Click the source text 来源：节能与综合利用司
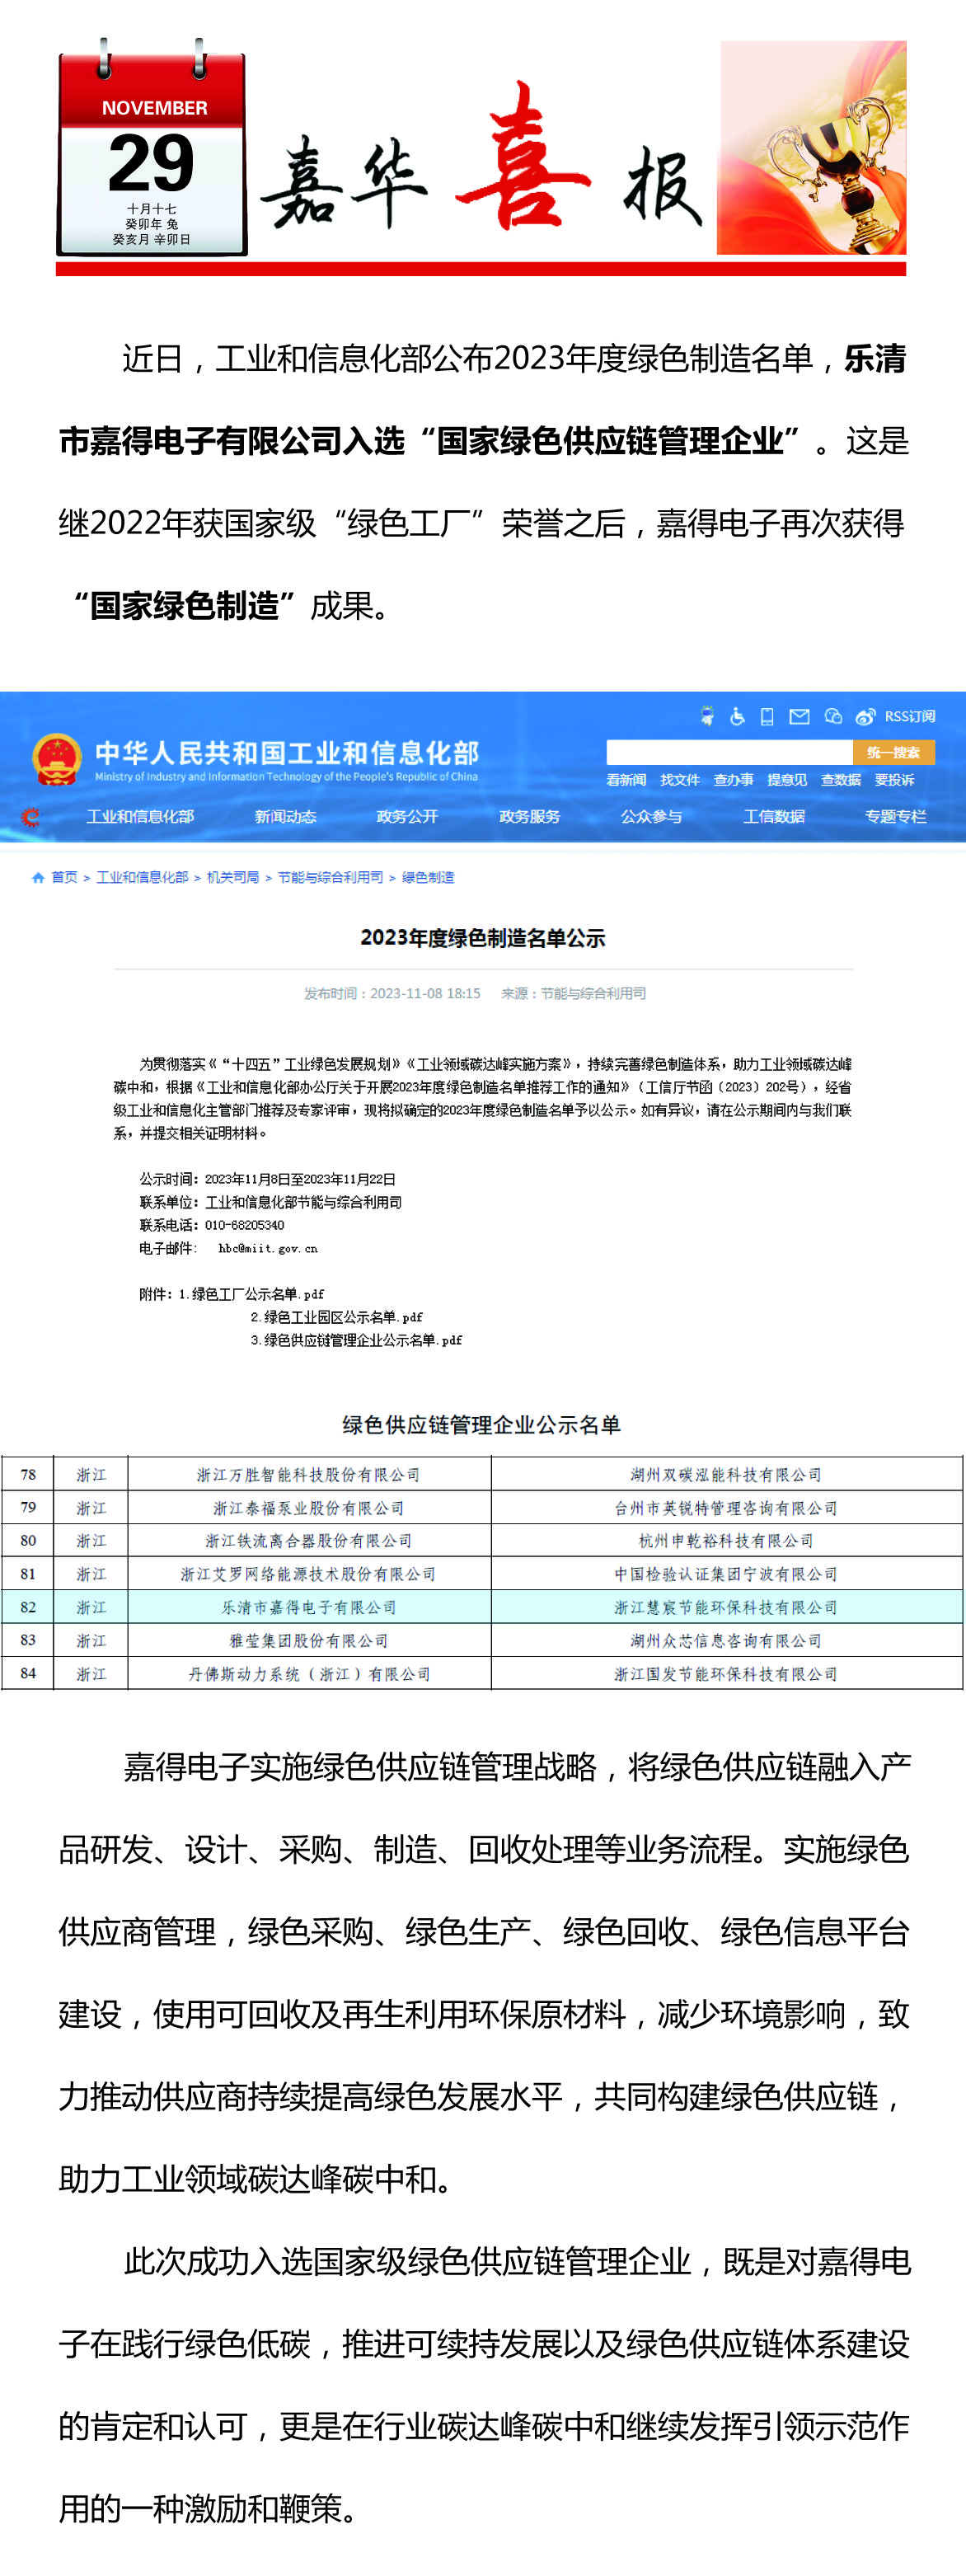Image resolution: width=966 pixels, height=2576 pixels. [x=573, y=994]
